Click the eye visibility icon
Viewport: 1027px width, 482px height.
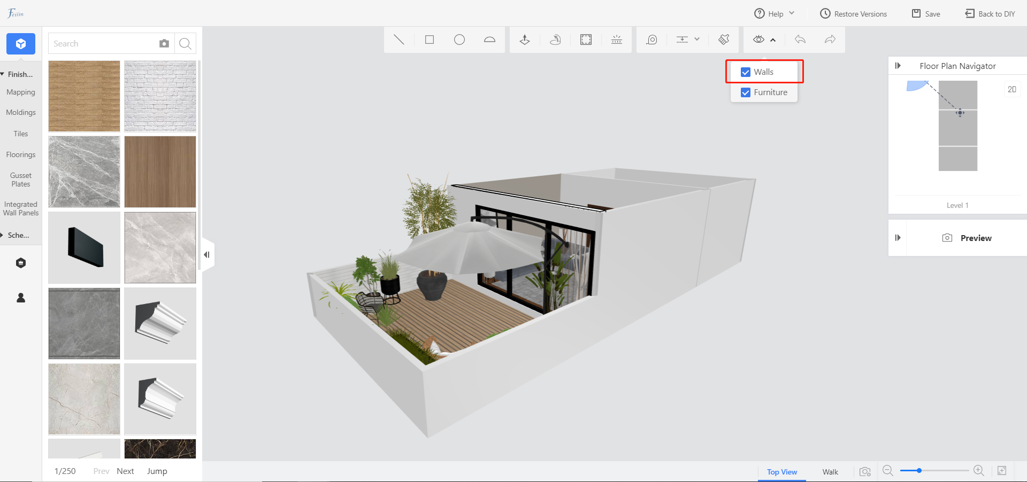(758, 40)
